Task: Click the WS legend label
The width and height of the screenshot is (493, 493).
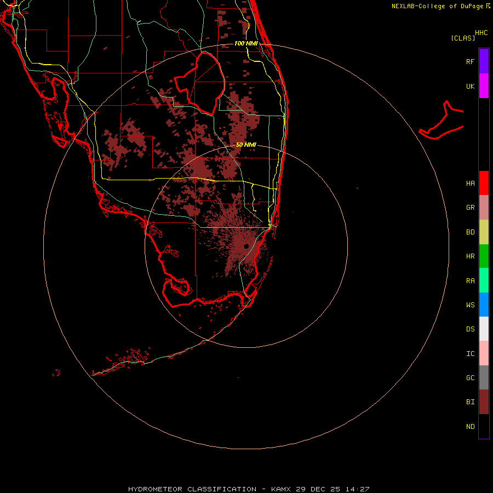Action: tap(470, 305)
